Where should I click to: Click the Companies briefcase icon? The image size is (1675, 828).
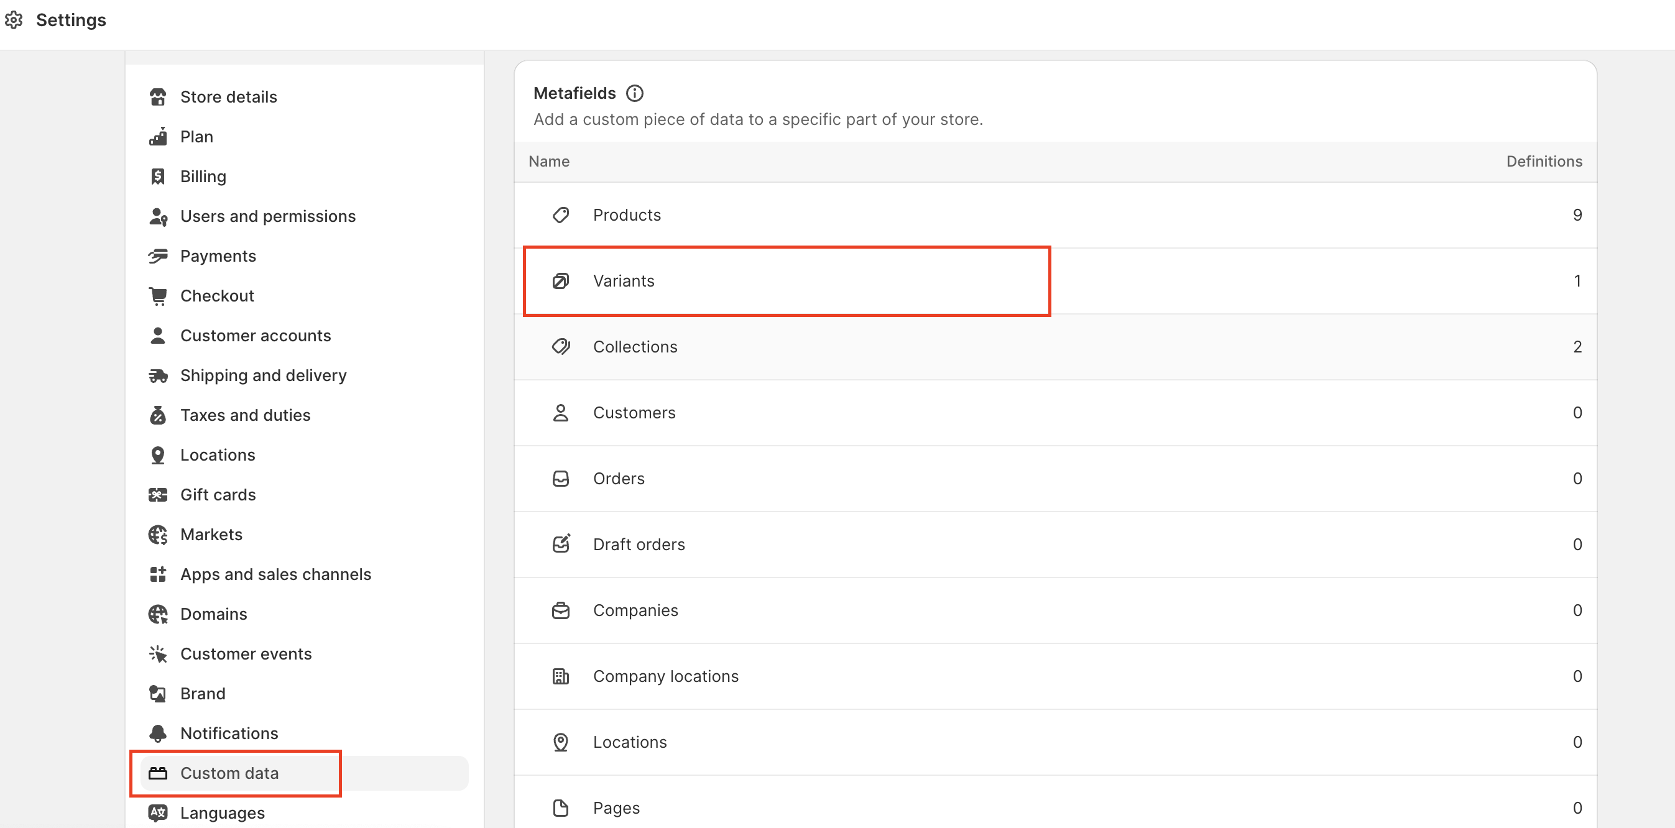click(560, 610)
